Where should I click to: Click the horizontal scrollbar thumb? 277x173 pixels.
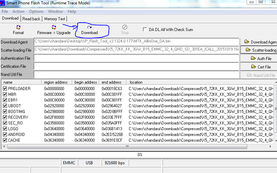point(127,146)
